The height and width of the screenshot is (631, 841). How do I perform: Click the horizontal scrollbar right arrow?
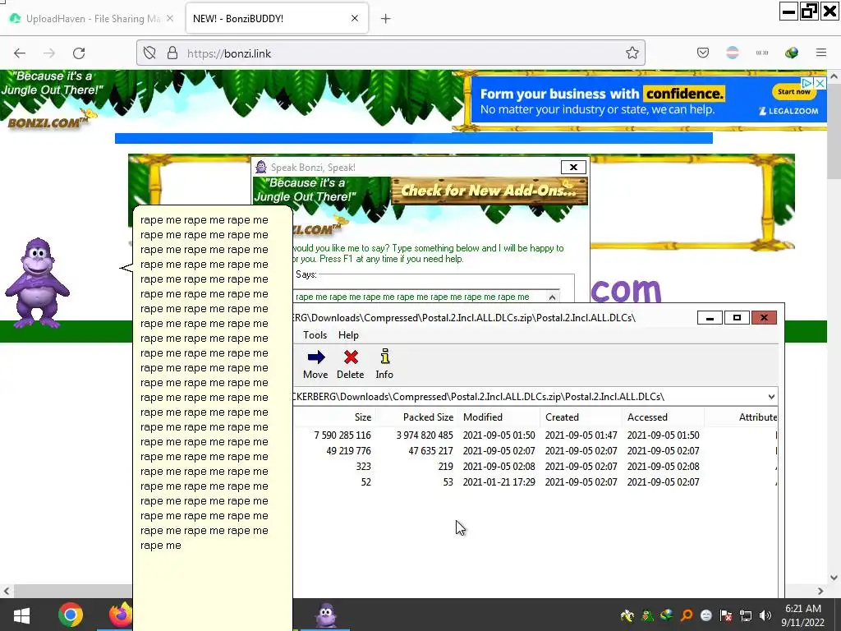tap(820, 591)
